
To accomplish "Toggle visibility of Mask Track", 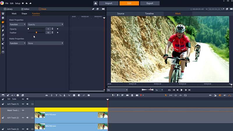I will 23,110.
